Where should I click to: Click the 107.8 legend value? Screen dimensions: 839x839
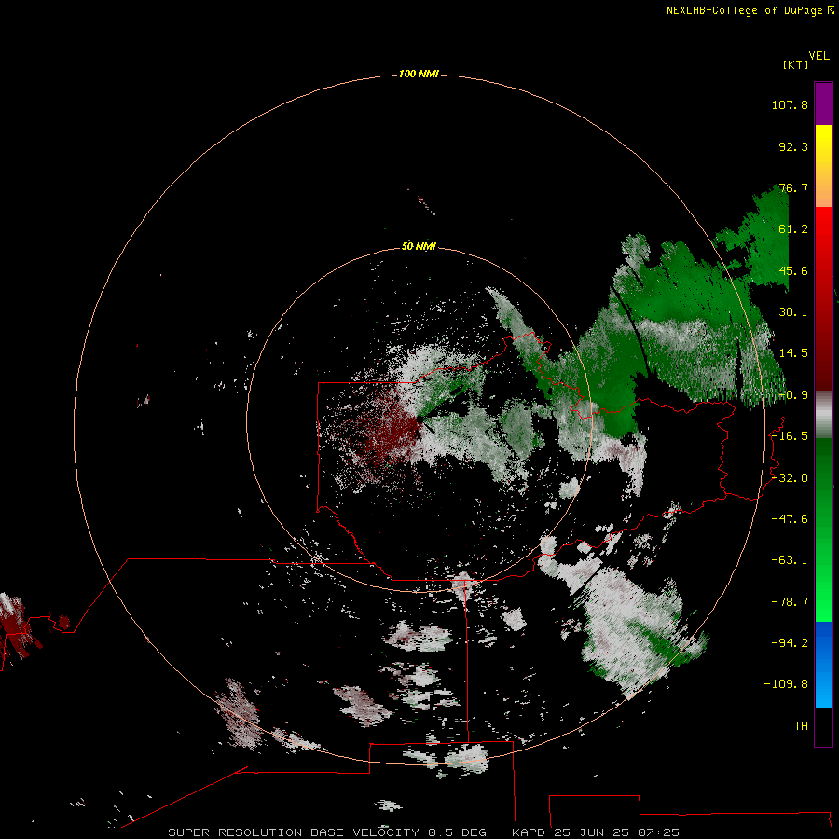click(x=790, y=104)
